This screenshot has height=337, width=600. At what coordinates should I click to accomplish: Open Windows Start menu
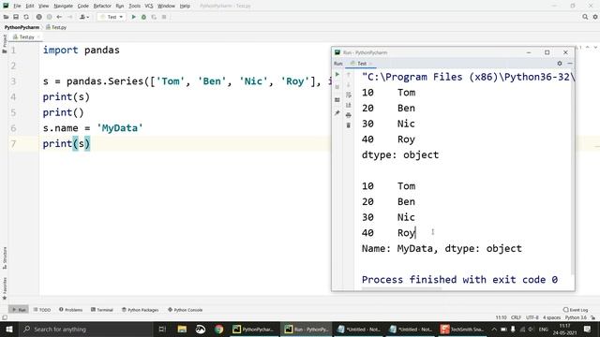coord(8,329)
